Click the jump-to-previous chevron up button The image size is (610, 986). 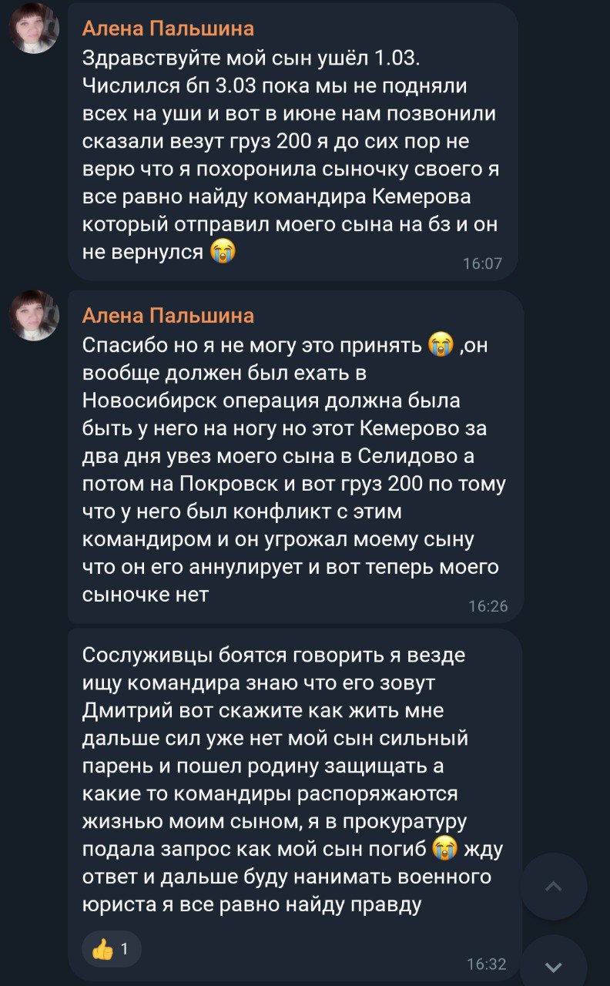click(553, 886)
